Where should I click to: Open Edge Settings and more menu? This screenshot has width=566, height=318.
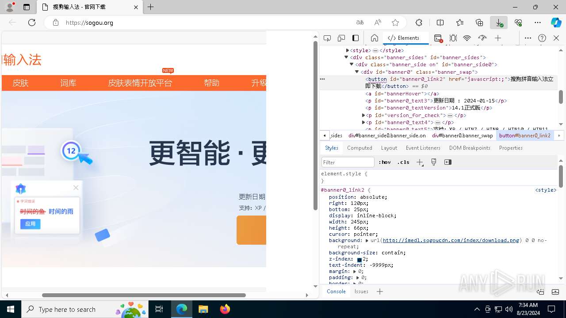[538, 23]
